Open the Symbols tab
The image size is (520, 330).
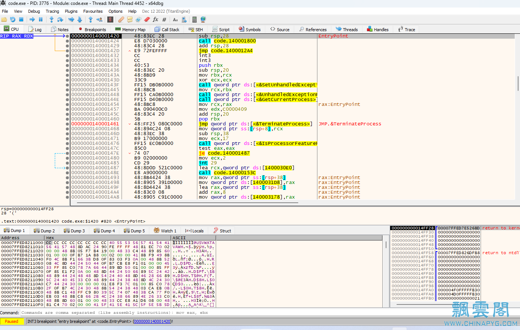249,29
